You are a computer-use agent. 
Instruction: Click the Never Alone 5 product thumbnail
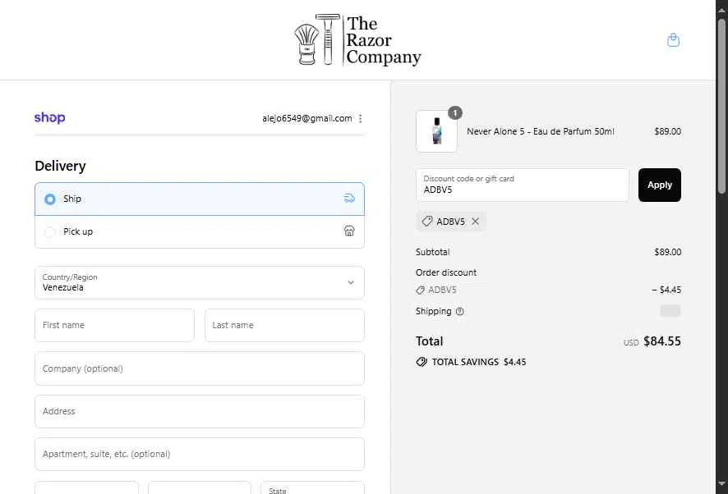point(436,131)
